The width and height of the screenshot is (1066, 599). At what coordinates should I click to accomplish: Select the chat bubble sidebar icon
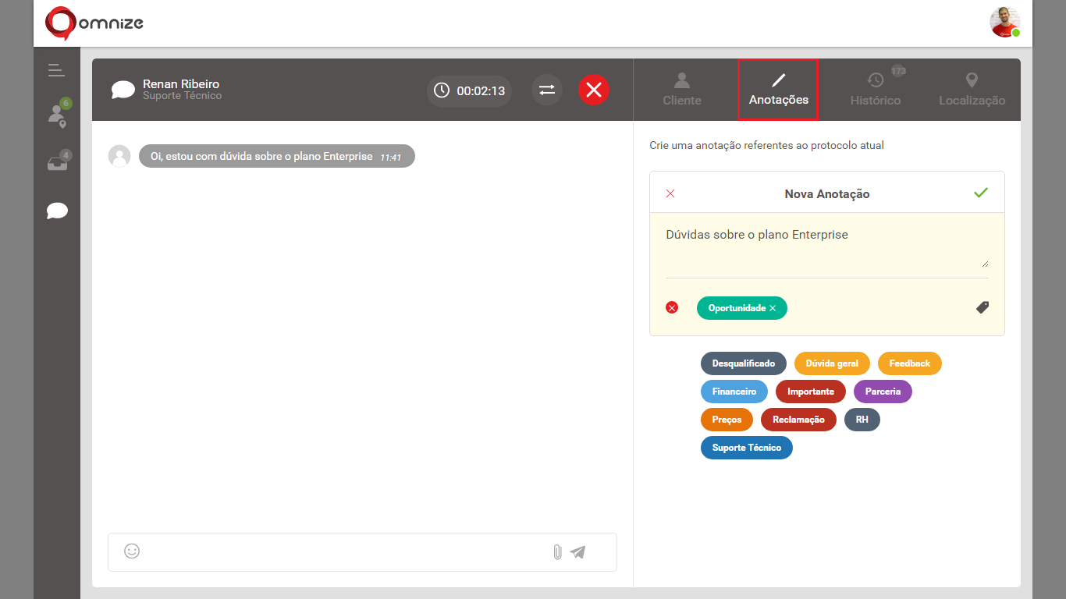coord(57,211)
